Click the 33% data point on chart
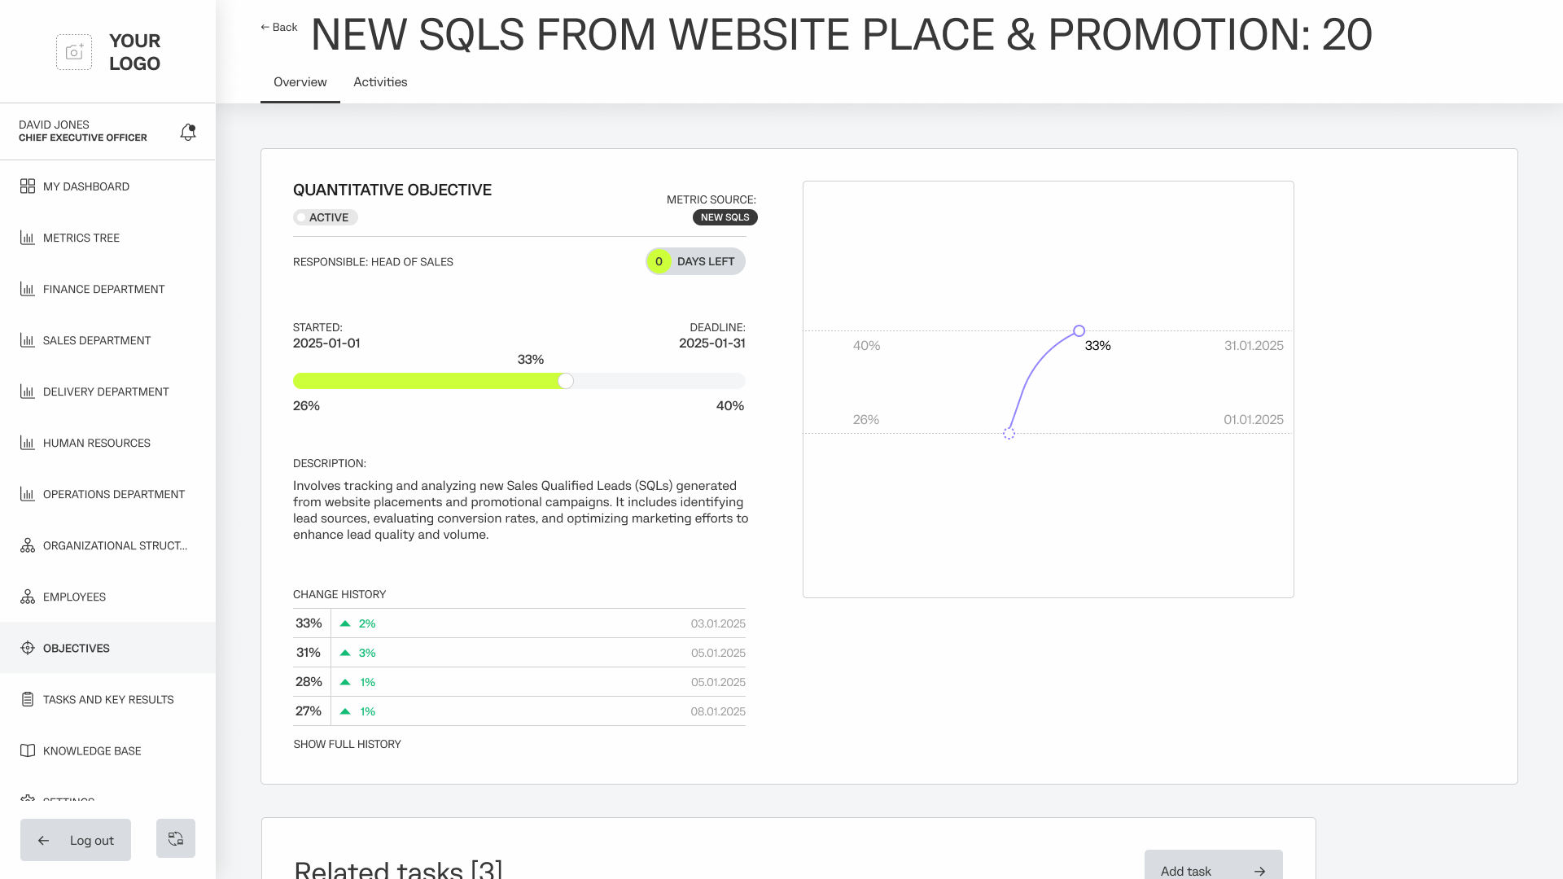The image size is (1563, 879). pos(1079,331)
